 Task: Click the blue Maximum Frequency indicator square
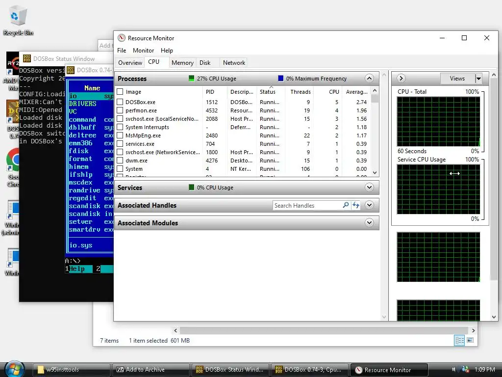281,78
